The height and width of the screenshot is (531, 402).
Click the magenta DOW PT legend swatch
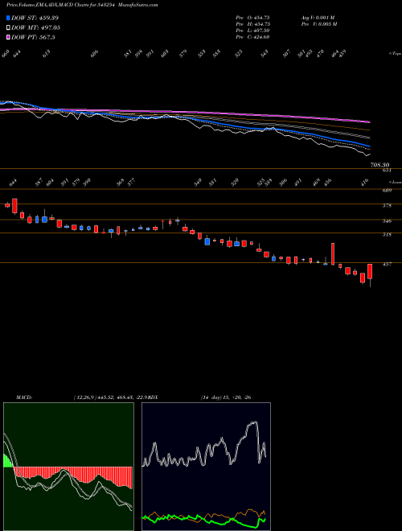tap(8, 37)
